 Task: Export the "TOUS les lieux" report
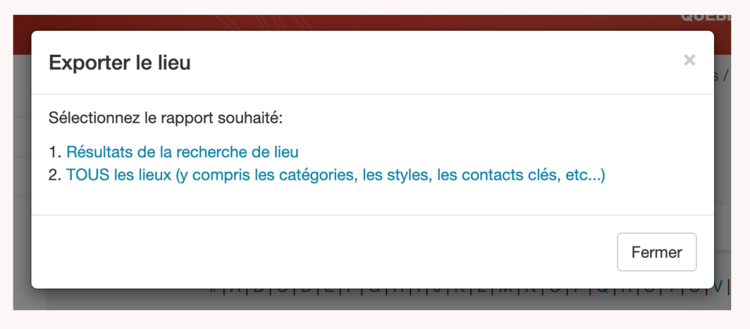(x=335, y=176)
